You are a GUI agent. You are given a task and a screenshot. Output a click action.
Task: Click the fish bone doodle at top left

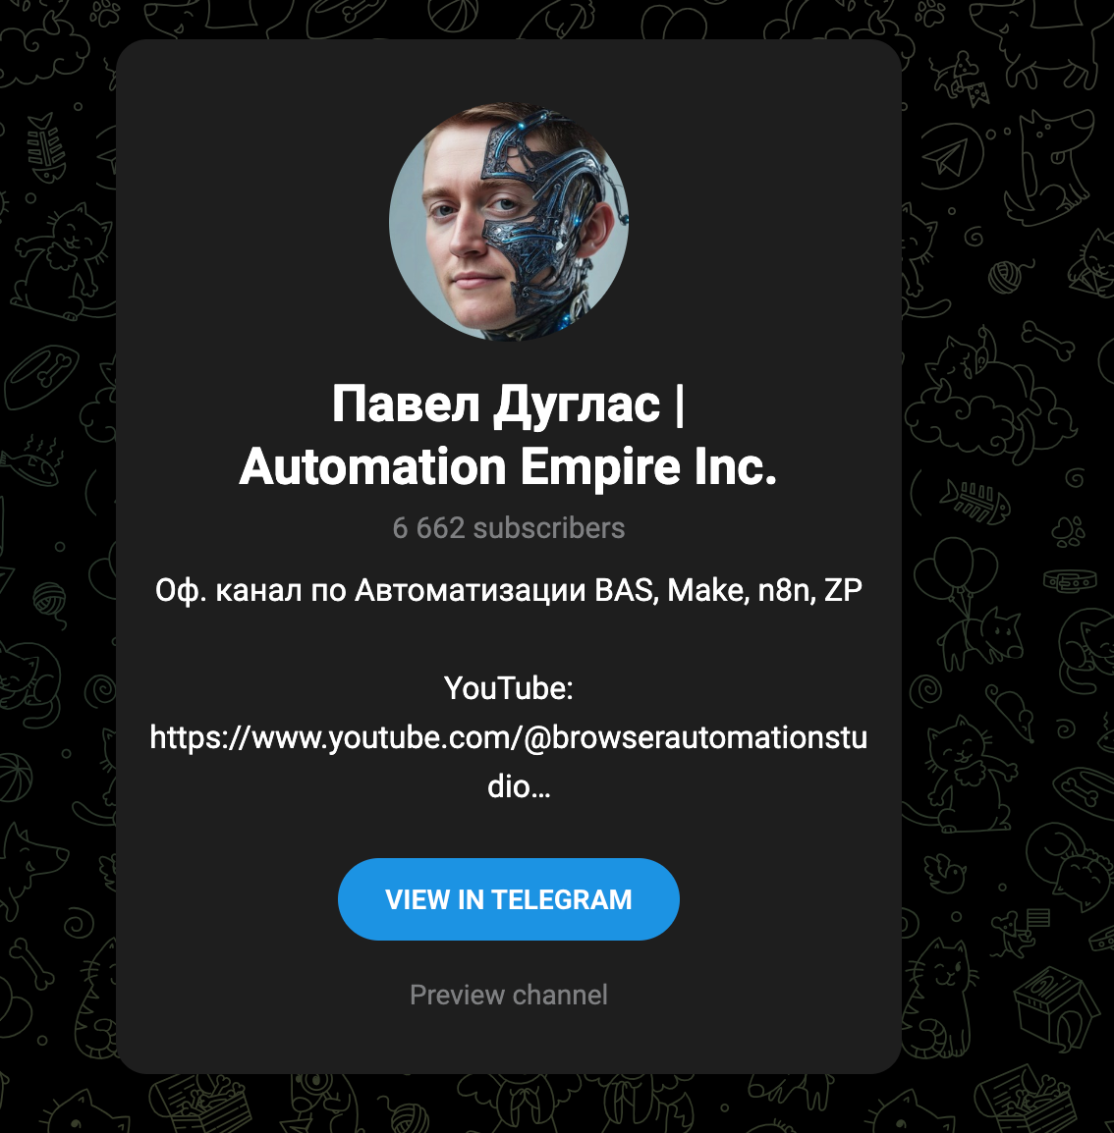pos(47,148)
